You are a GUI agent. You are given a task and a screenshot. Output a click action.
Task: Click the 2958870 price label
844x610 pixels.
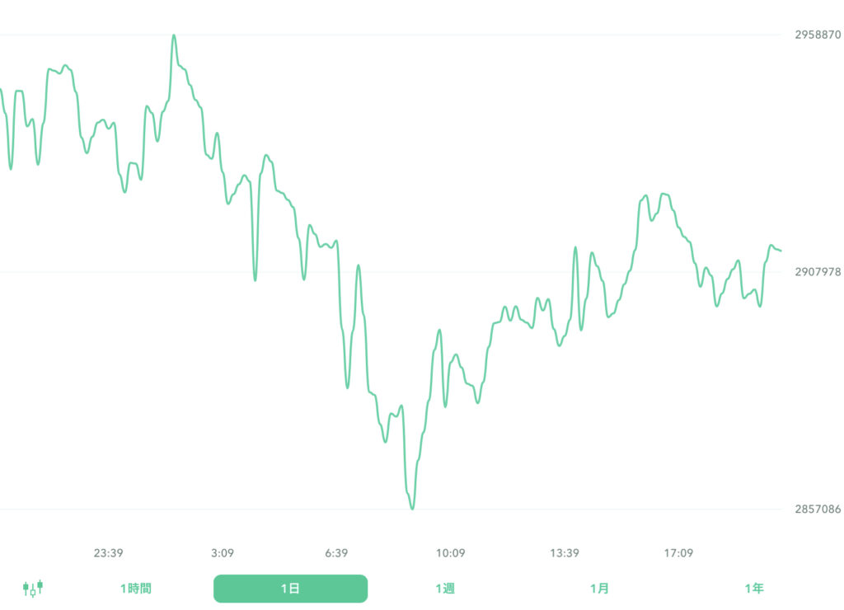[x=817, y=35]
